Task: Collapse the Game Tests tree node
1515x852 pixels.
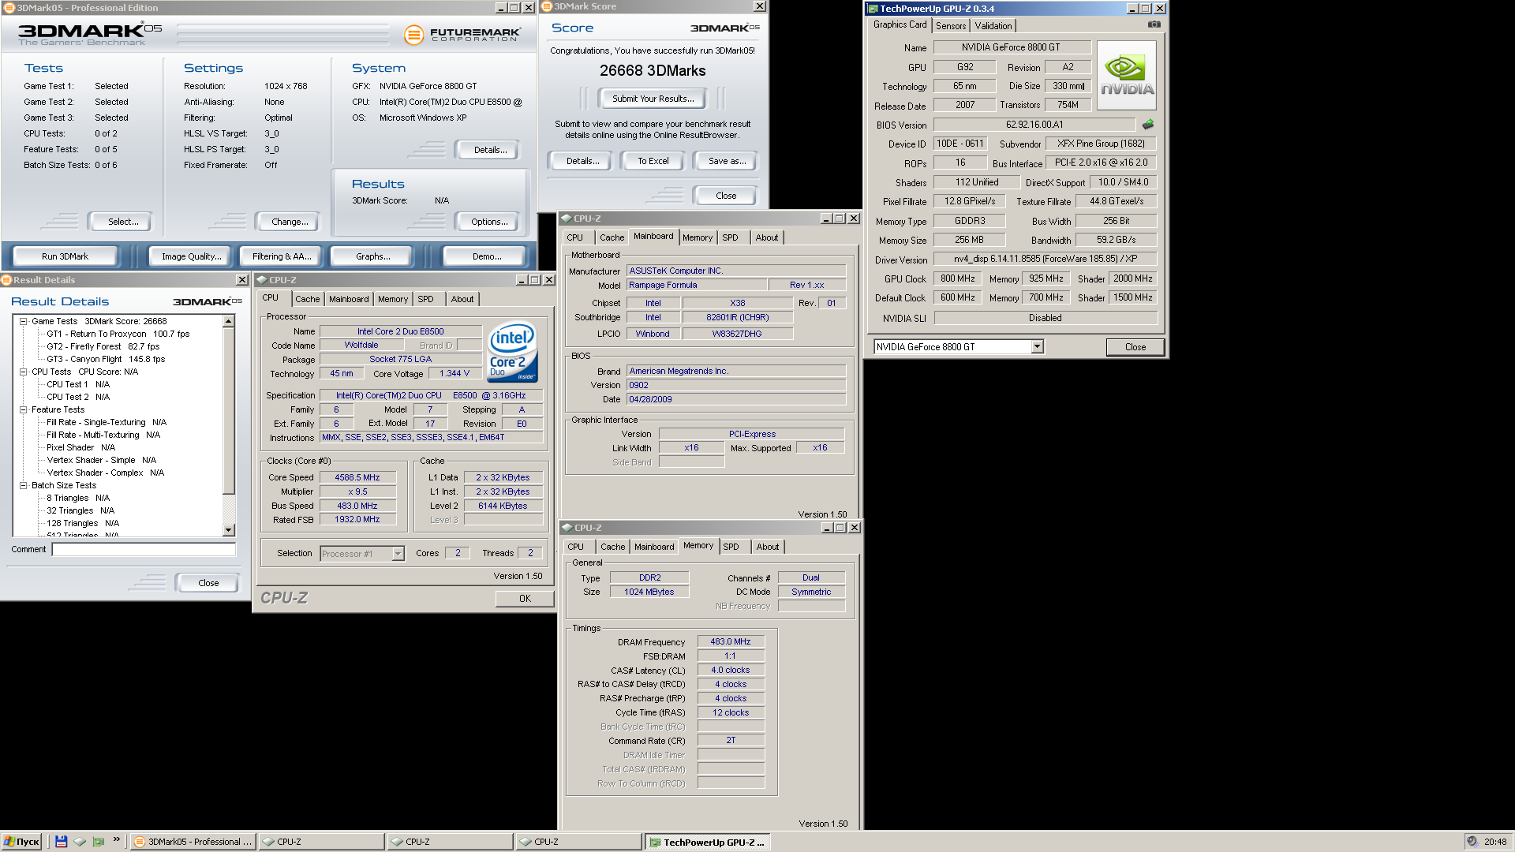Action: [x=24, y=321]
